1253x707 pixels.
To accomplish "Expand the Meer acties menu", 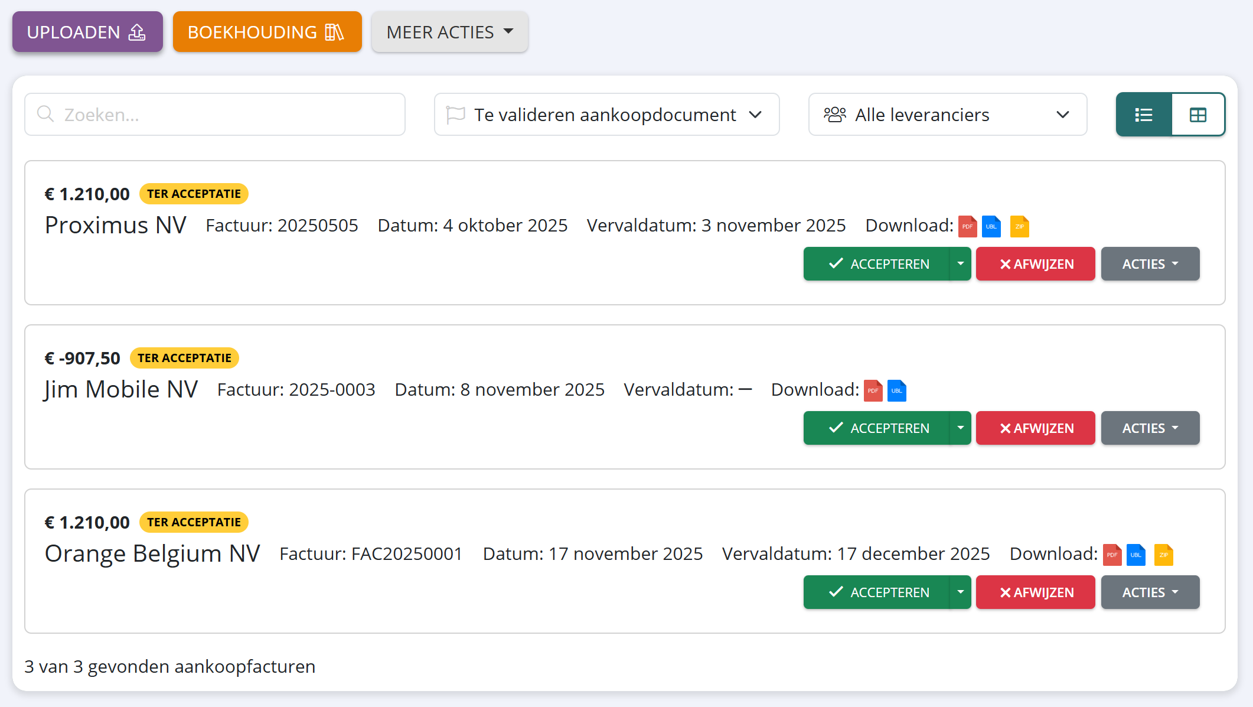I will click(449, 32).
